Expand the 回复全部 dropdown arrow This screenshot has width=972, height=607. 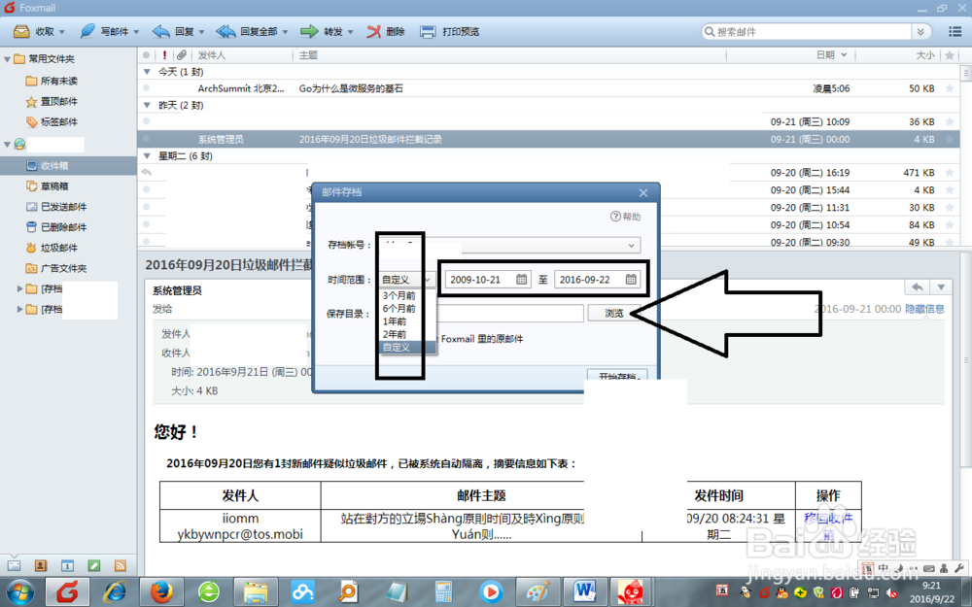[x=285, y=32]
